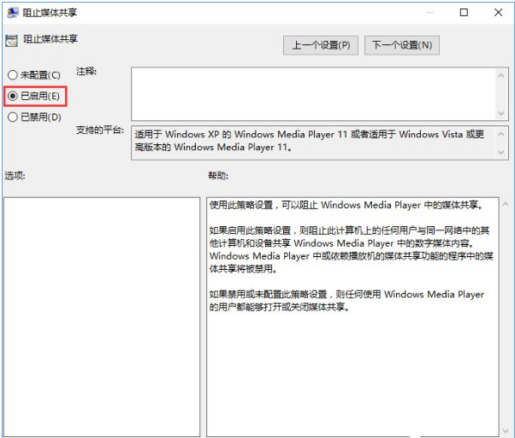Screen dimensions: 515x438
Task: Click the 注释: label
Action: tap(86, 71)
